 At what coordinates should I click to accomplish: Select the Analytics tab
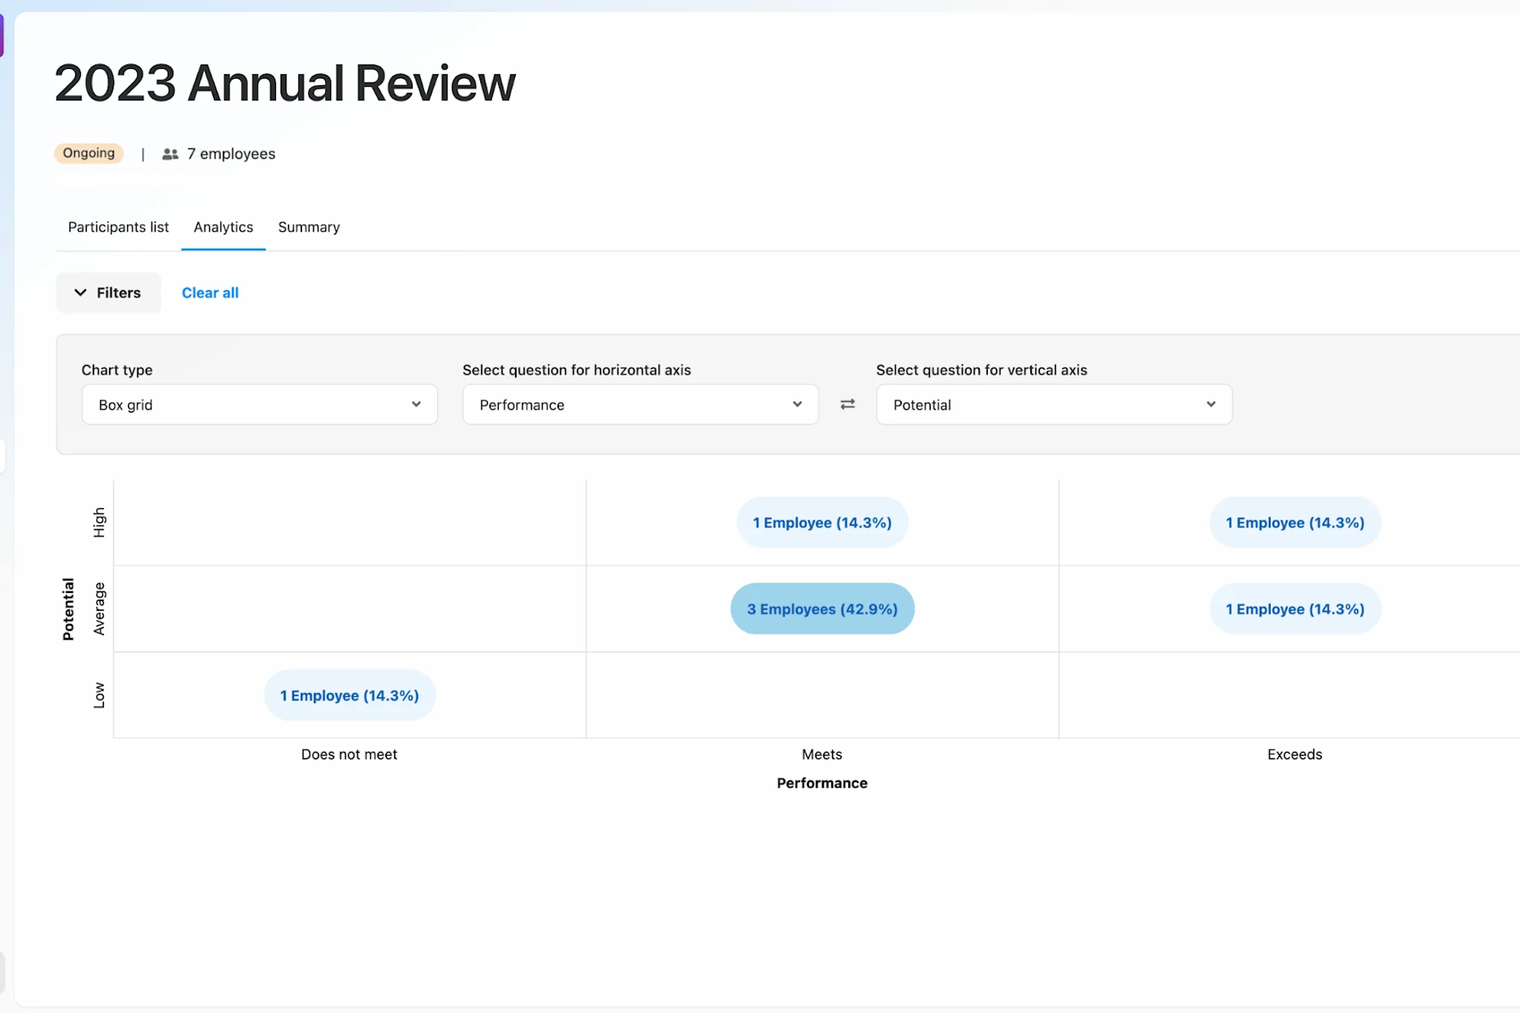click(223, 227)
